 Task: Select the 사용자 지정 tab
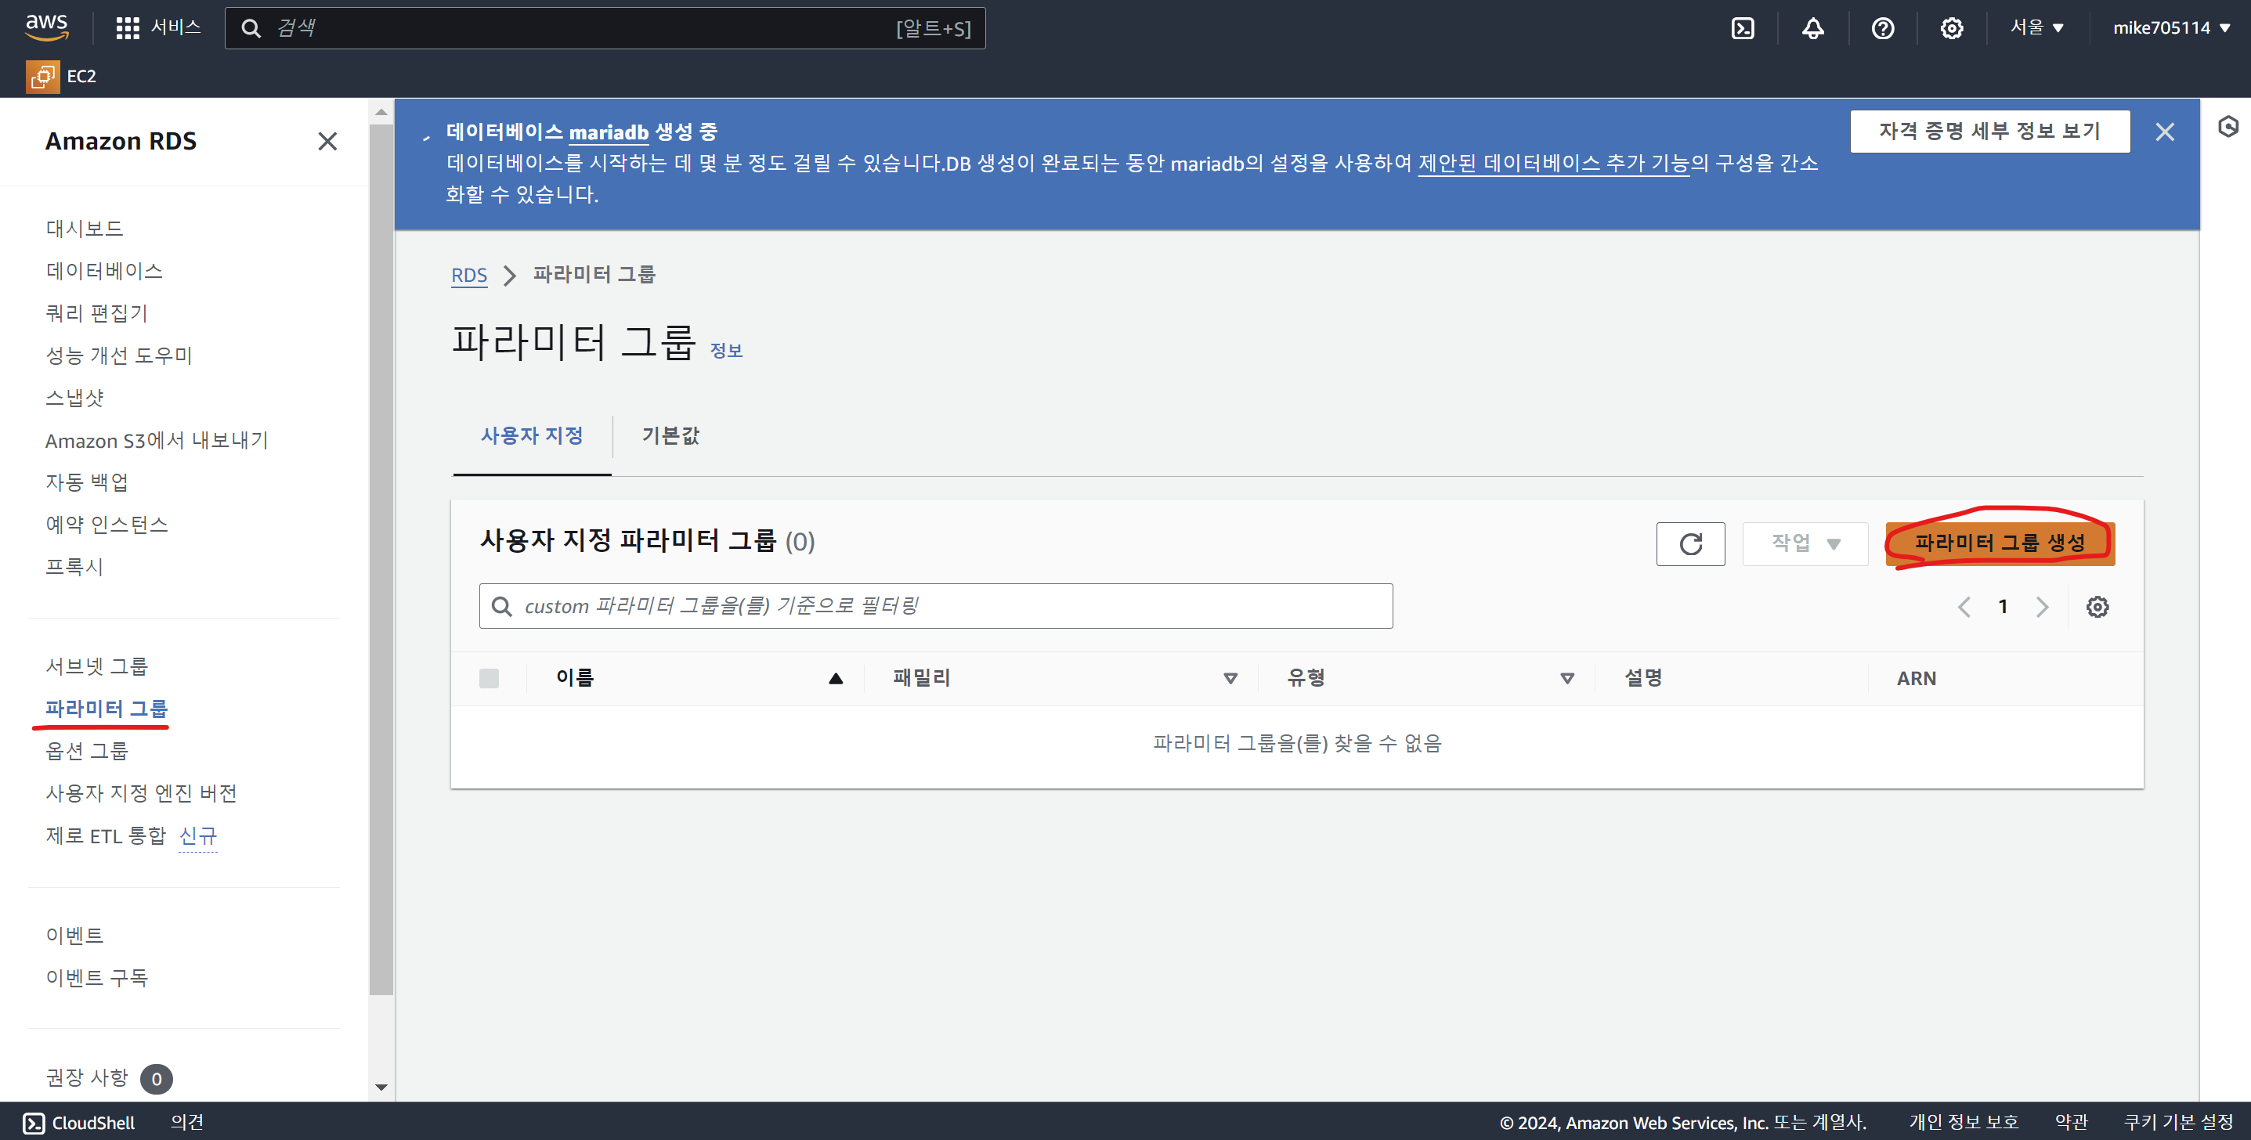pyautogui.click(x=531, y=435)
